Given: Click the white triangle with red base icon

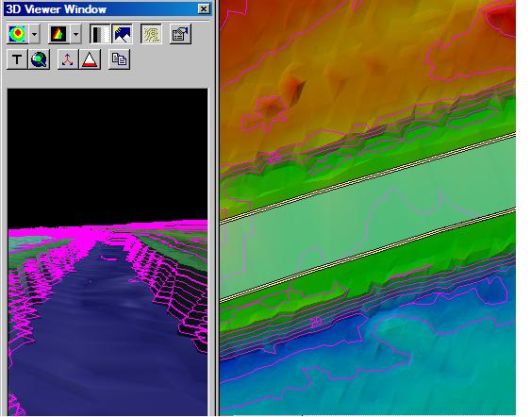Looking at the screenshot, I should point(90,59).
